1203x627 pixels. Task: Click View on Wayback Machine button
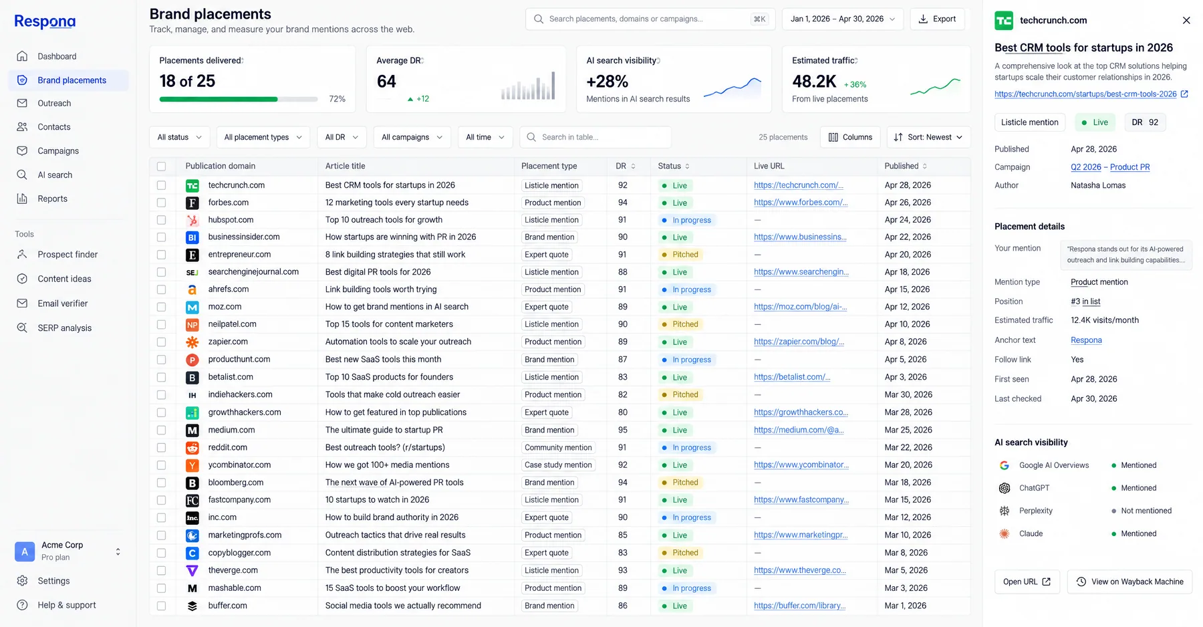coord(1129,582)
